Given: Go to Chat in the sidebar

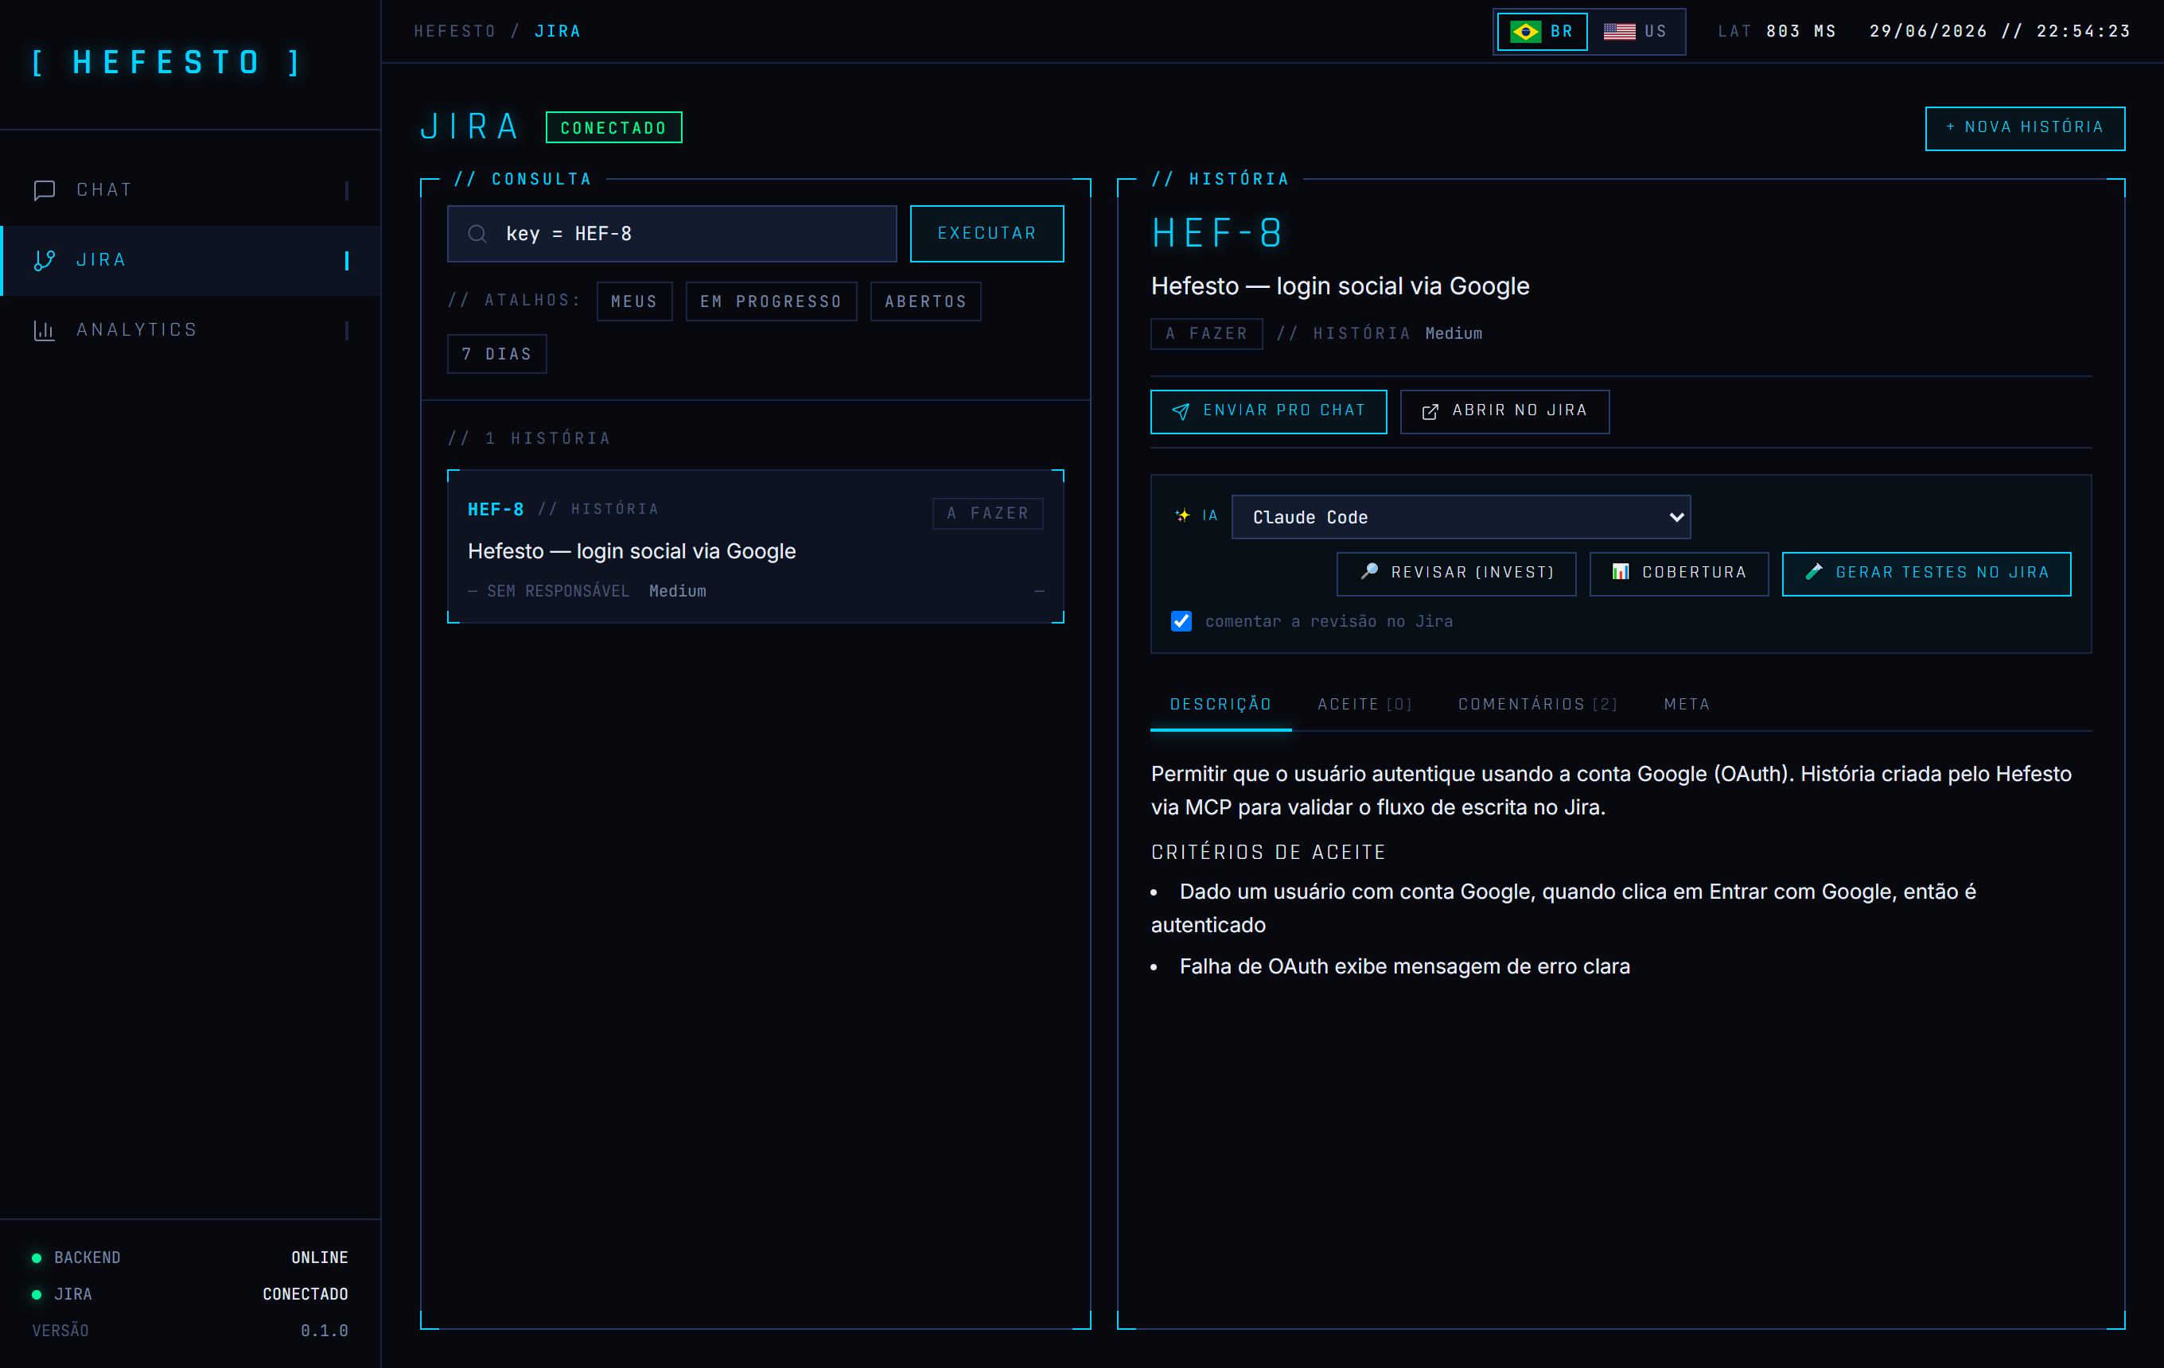Looking at the screenshot, I should coord(190,190).
